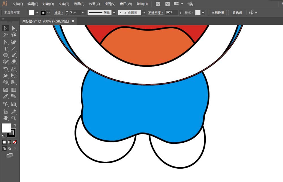Close the 未标题-2 document tab
Viewport: 283px width, 182px height.
click(x=73, y=21)
